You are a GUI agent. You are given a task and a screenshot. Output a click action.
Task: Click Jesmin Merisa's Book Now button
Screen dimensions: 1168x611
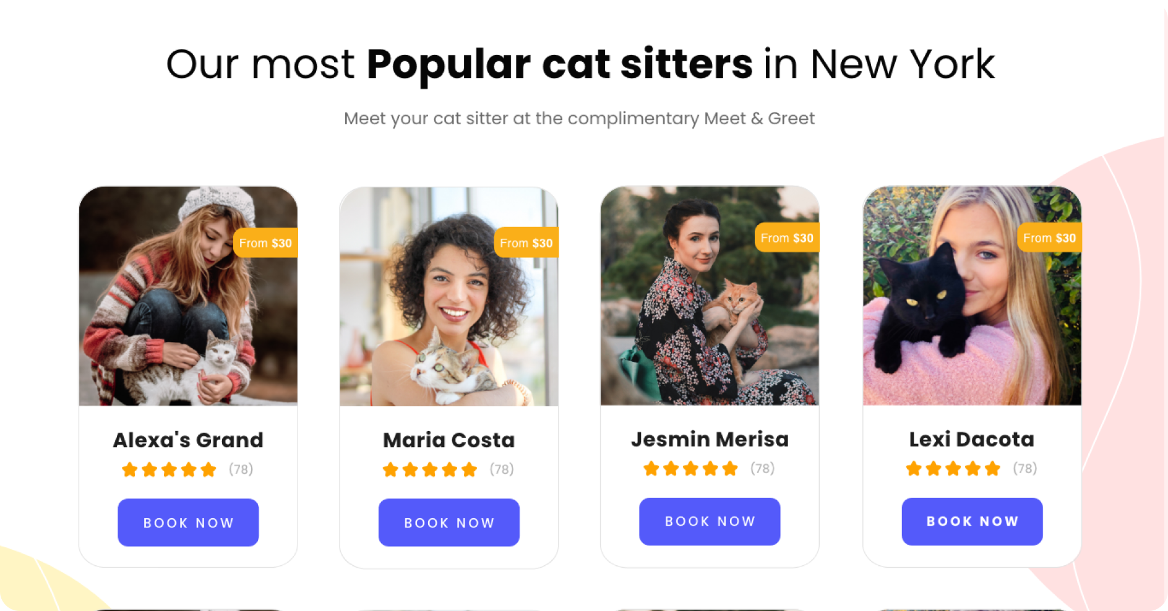click(x=710, y=521)
